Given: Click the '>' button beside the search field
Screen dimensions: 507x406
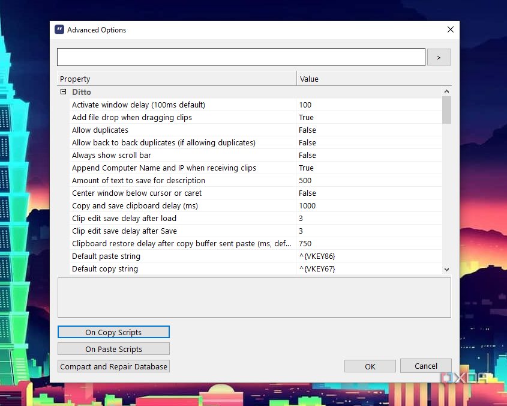Looking at the screenshot, I should coord(439,57).
